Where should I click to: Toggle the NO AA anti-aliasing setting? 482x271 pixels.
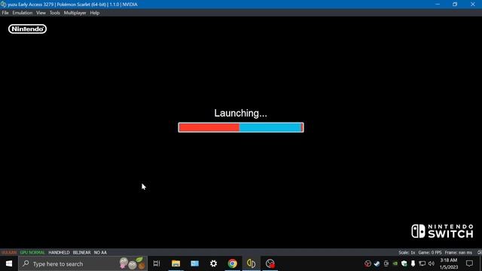[x=100, y=253]
